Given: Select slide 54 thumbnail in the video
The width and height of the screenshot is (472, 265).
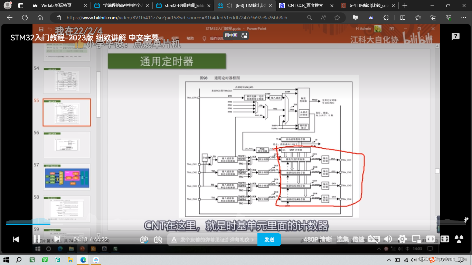Looking at the screenshot, I should pos(67,80).
